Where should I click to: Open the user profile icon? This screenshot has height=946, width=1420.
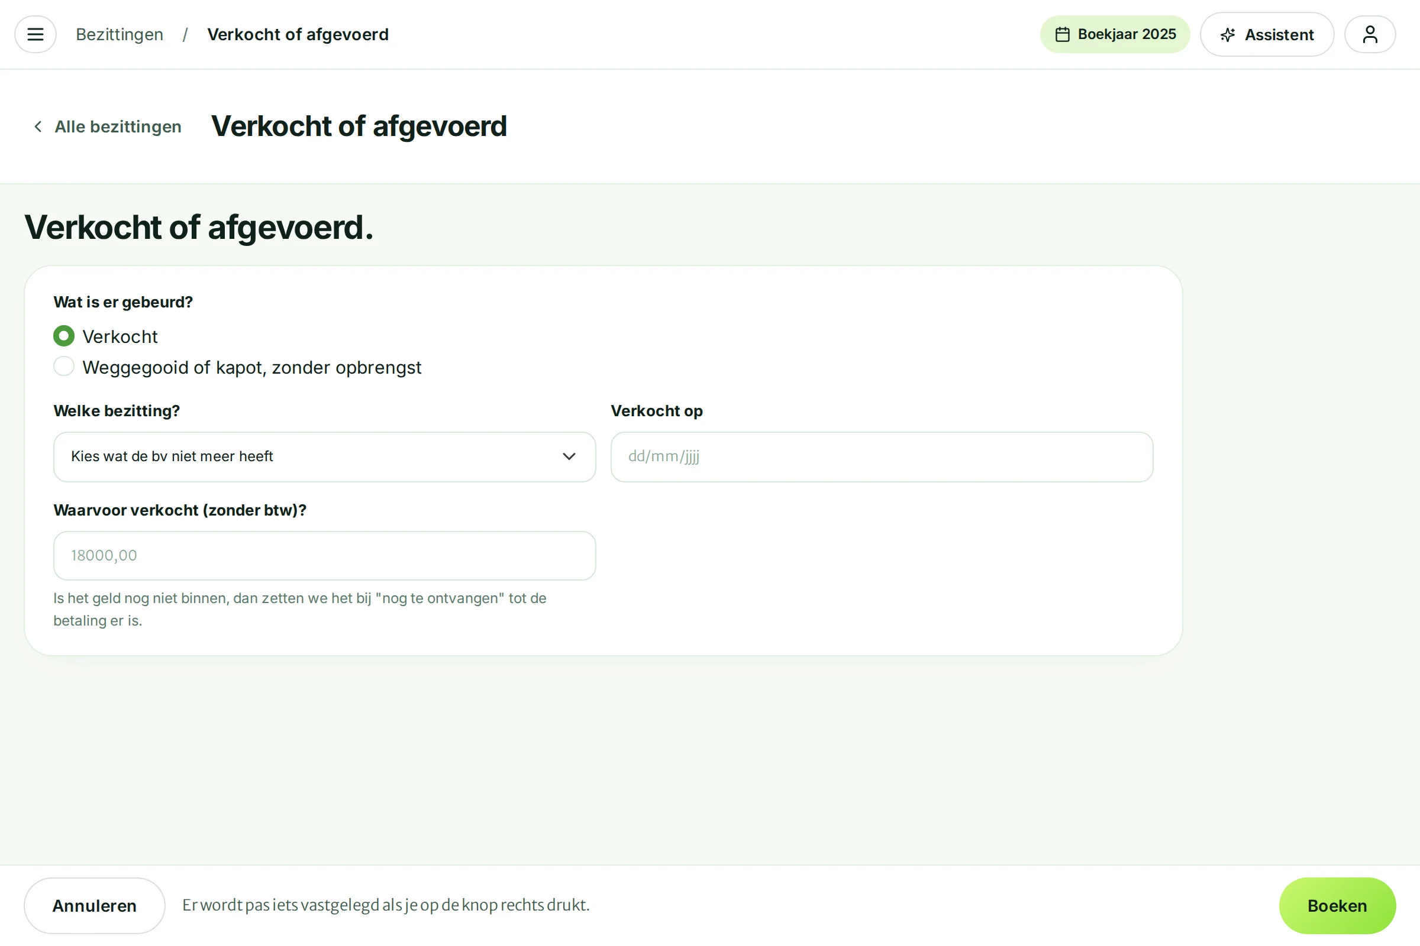point(1370,34)
